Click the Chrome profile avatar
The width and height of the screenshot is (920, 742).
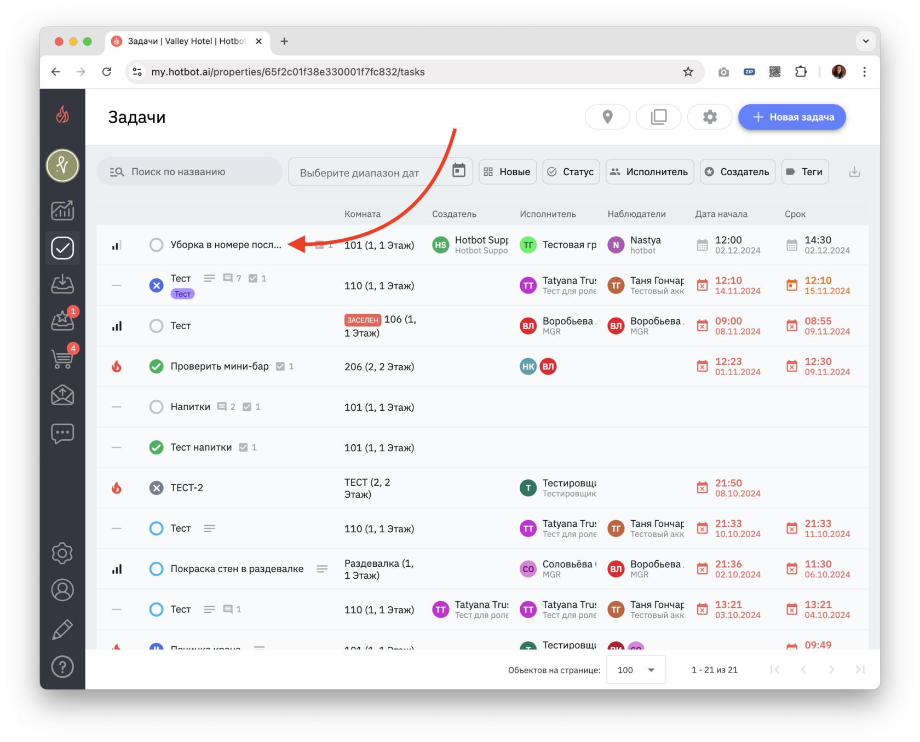tap(838, 72)
